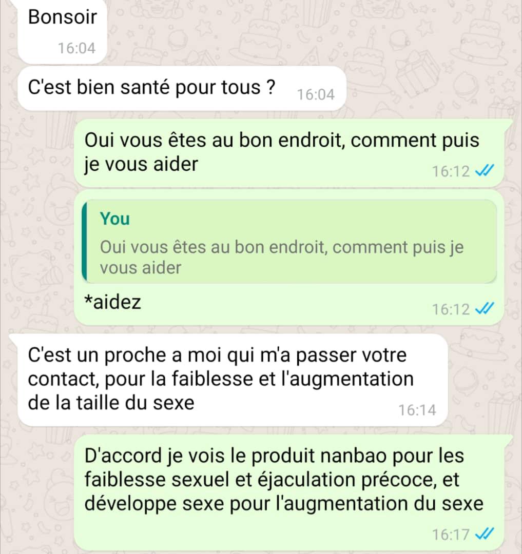Click the blue read ticks at 16:17
Viewport: 522px width, 554px height.
[x=484, y=533]
